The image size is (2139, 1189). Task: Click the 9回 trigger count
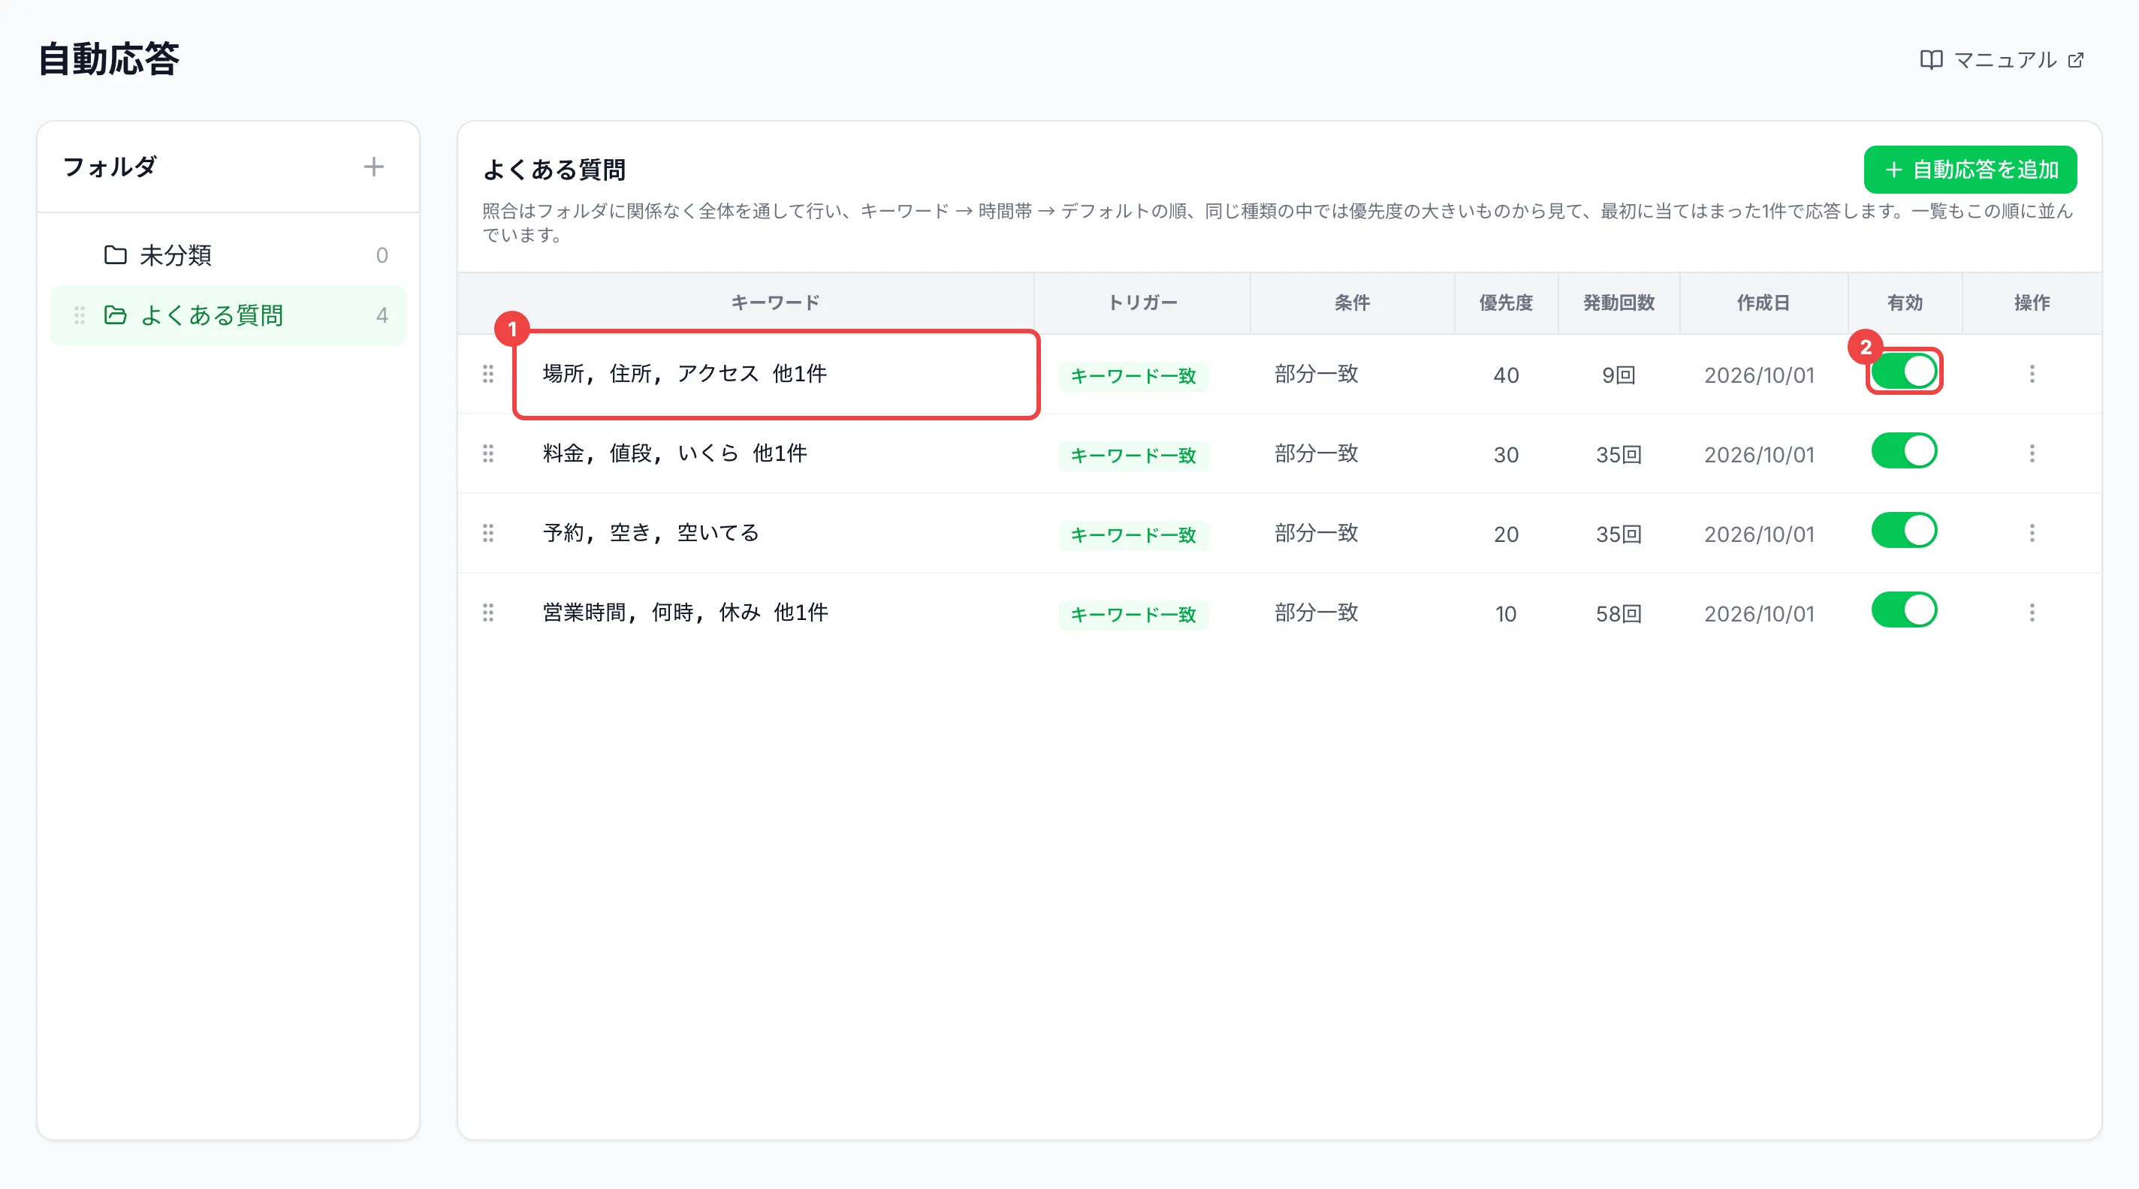tap(1619, 375)
